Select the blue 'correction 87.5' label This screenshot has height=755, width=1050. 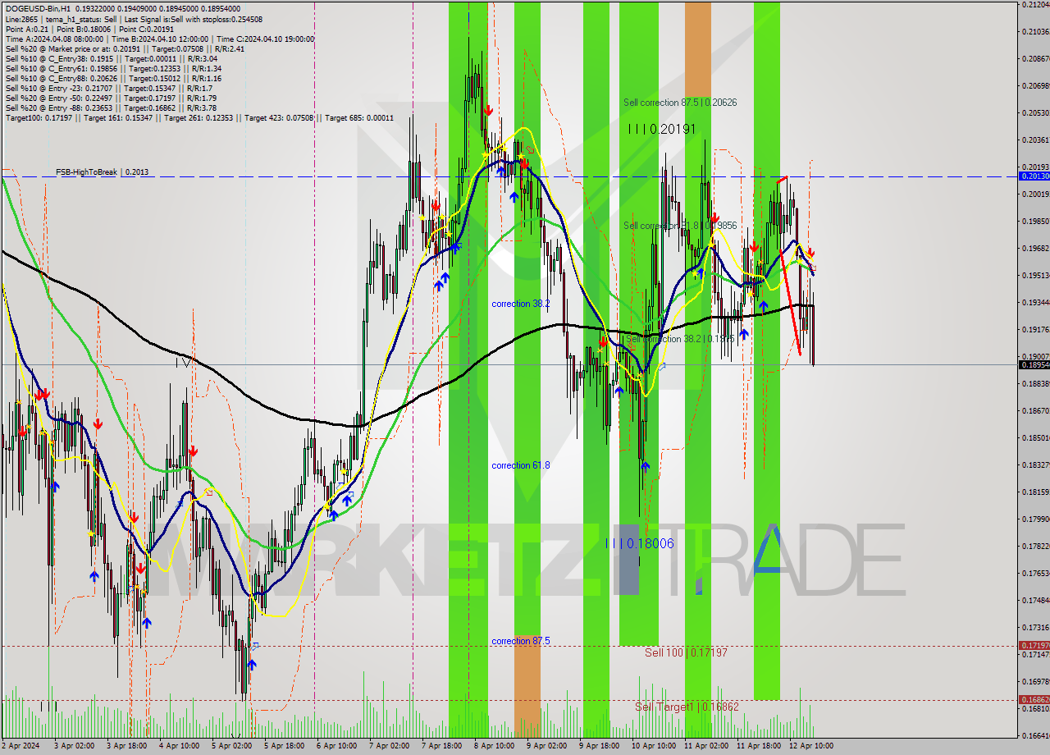click(x=521, y=641)
